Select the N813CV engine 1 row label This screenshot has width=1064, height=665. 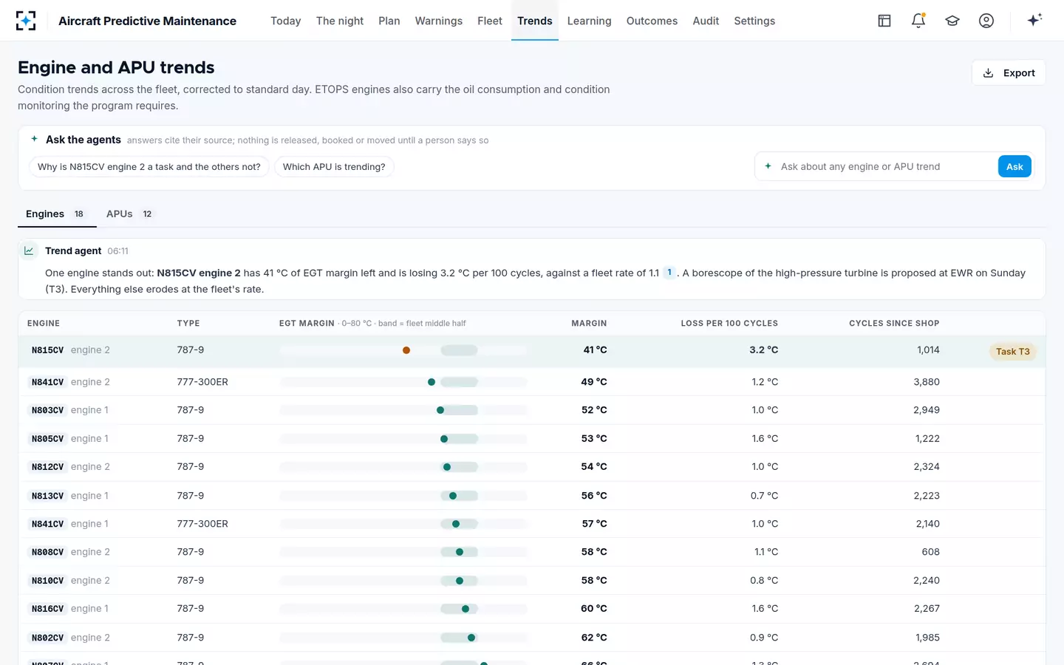click(x=68, y=496)
